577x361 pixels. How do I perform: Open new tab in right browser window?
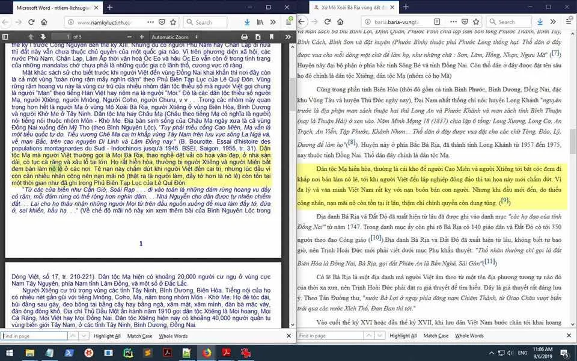[406, 7]
